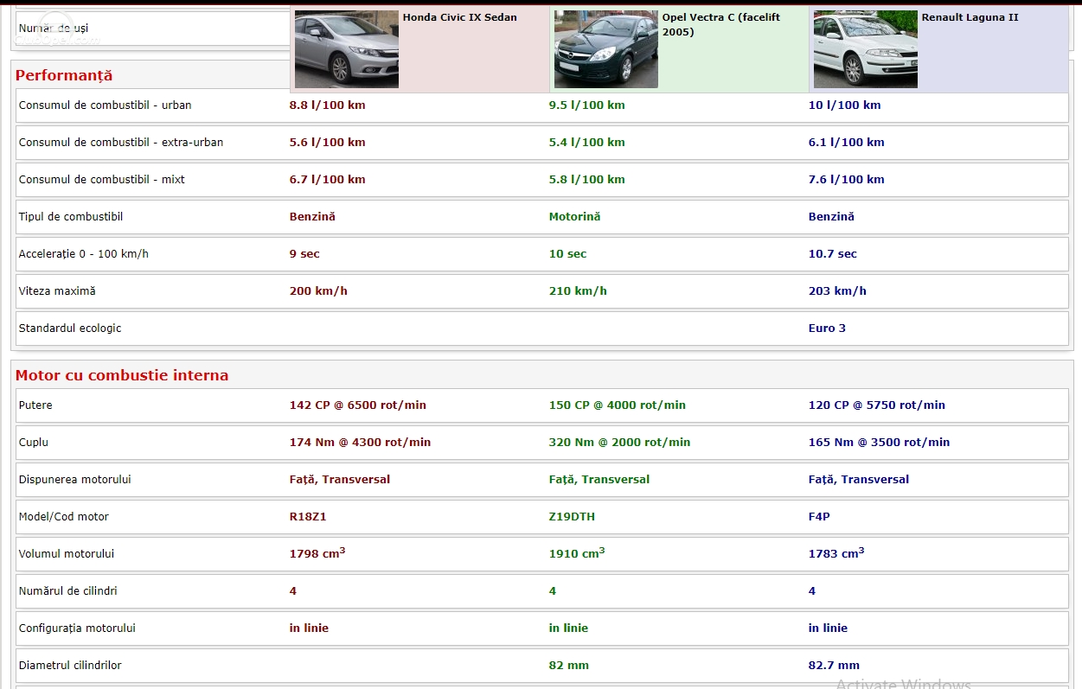Select the 200 km/h top speed value
Screen dimensions: 1082x689
click(318, 291)
